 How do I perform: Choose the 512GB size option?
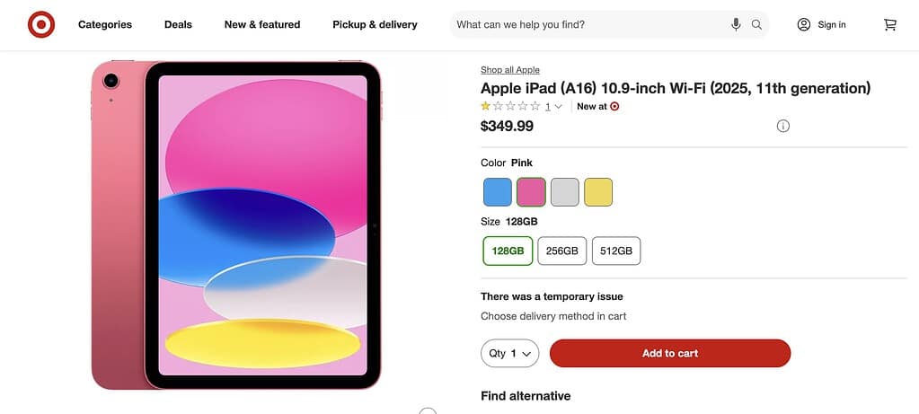click(x=615, y=251)
